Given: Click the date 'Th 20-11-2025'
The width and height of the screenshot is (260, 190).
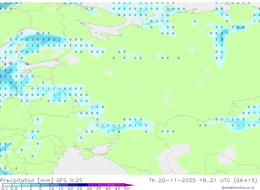Looking at the screenshot, I should click(172, 180).
